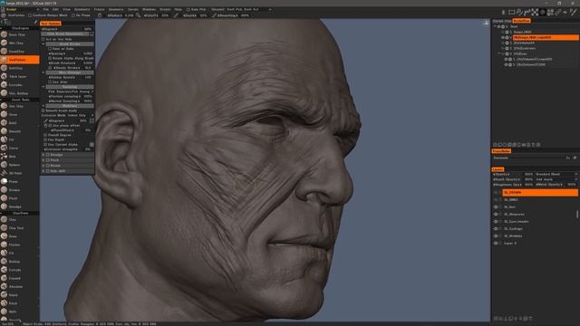The height and width of the screenshot is (326, 580).
Task: Toggle Conform Retopo Mesh checkbox
Action: pos(30,15)
